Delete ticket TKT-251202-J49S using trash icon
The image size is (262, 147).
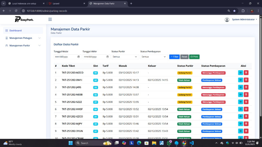click(246, 87)
